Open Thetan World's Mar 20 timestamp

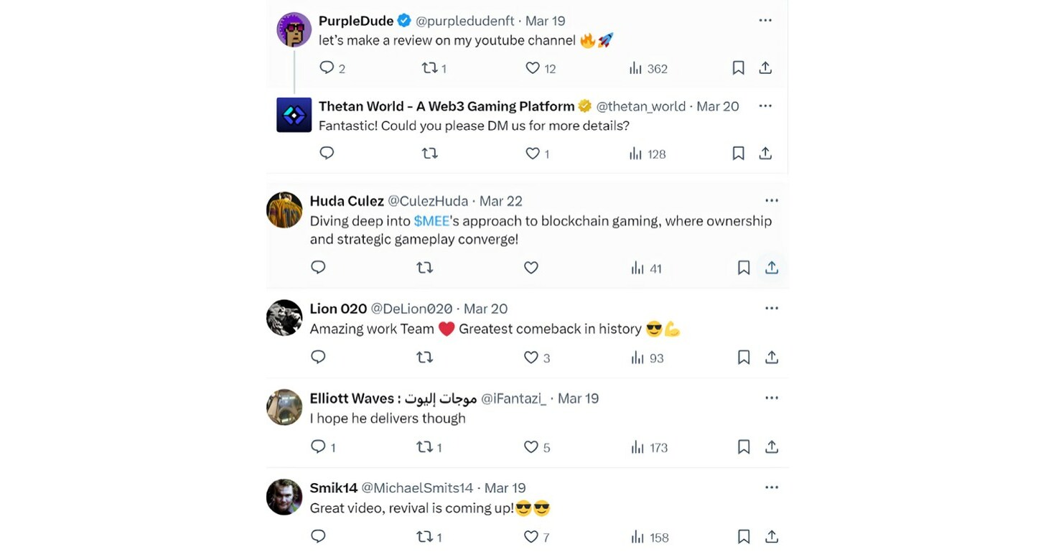(x=717, y=106)
